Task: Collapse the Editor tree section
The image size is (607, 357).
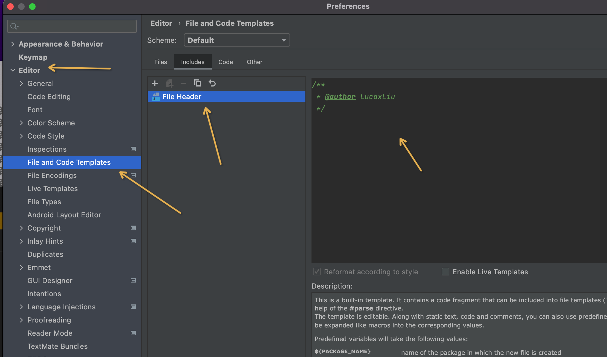Action: pyautogui.click(x=13, y=70)
